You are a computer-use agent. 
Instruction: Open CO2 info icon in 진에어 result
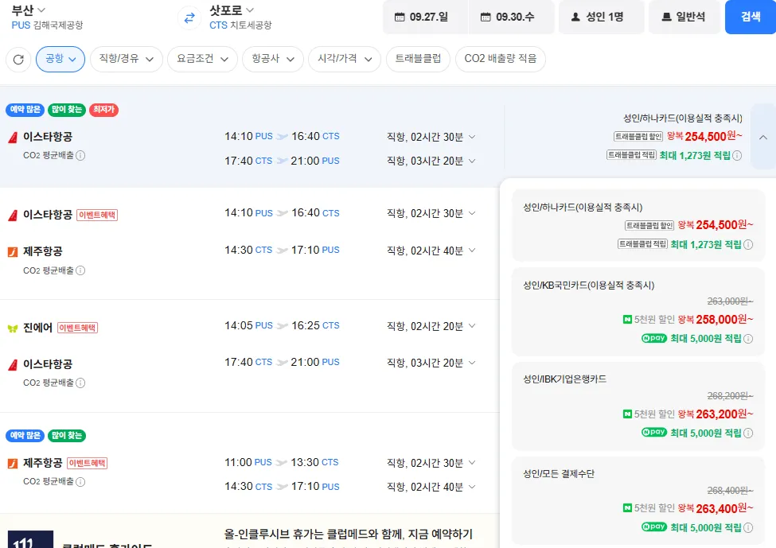pyautogui.click(x=80, y=383)
